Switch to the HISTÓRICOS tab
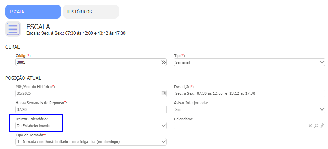This screenshot has height=149, width=328. pos(91,12)
